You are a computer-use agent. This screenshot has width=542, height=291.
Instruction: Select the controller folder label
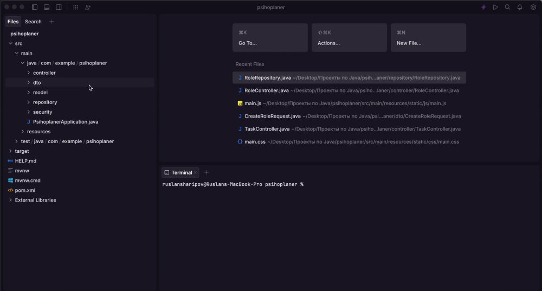pos(44,73)
